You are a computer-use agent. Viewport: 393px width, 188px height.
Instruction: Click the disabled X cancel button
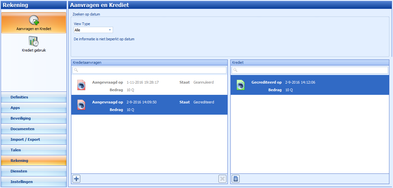click(x=222, y=179)
